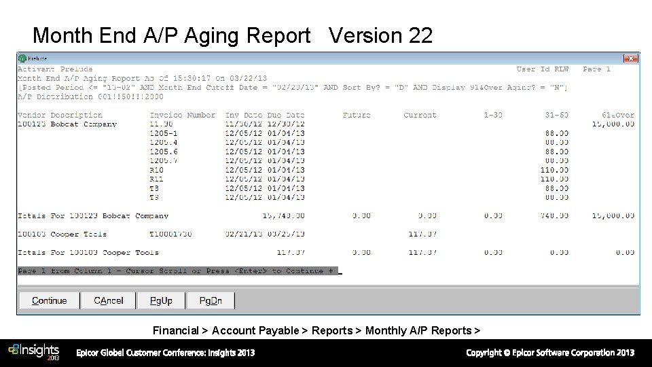Click the 31-60 column header
The width and height of the screenshot is (652, 367).
[x=557, y=115]
